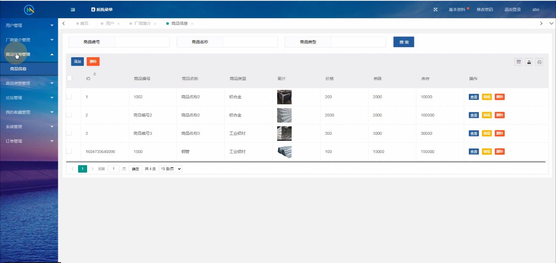Focus the 商品名称 search input

pos(250,42)
